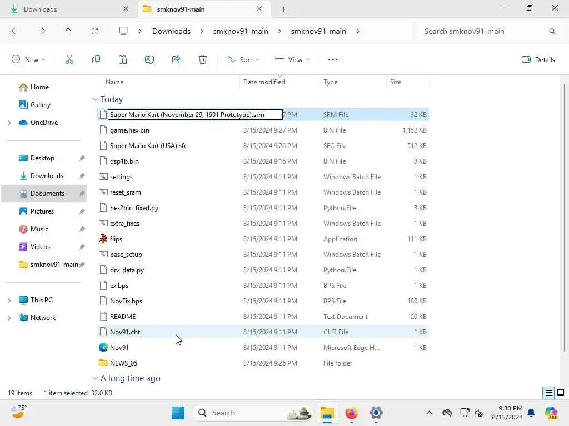This screenshot has width=569, height=426.
Task: Open Windows Start menu
Action: coord(178,413)
